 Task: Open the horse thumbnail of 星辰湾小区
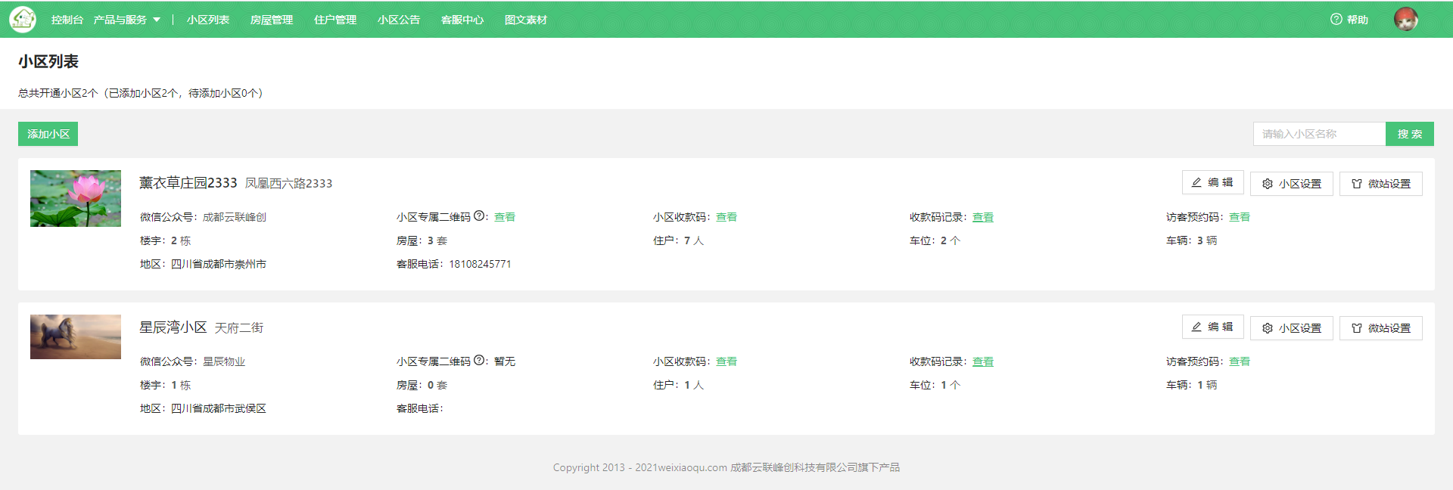[76, 336]
